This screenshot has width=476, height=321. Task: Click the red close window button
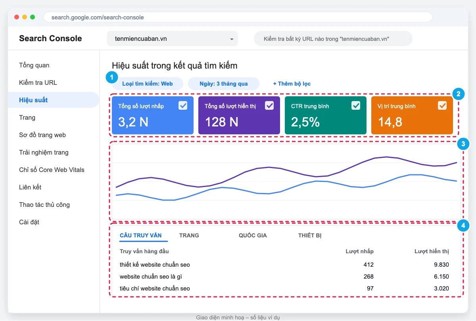pyautogui.click(x=17, y=17)
